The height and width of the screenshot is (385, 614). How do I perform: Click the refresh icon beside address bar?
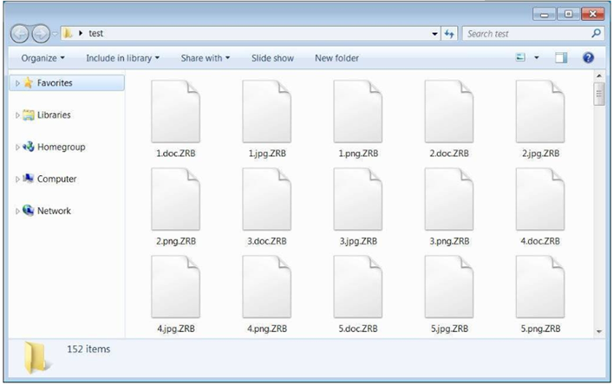click(449, 34)
